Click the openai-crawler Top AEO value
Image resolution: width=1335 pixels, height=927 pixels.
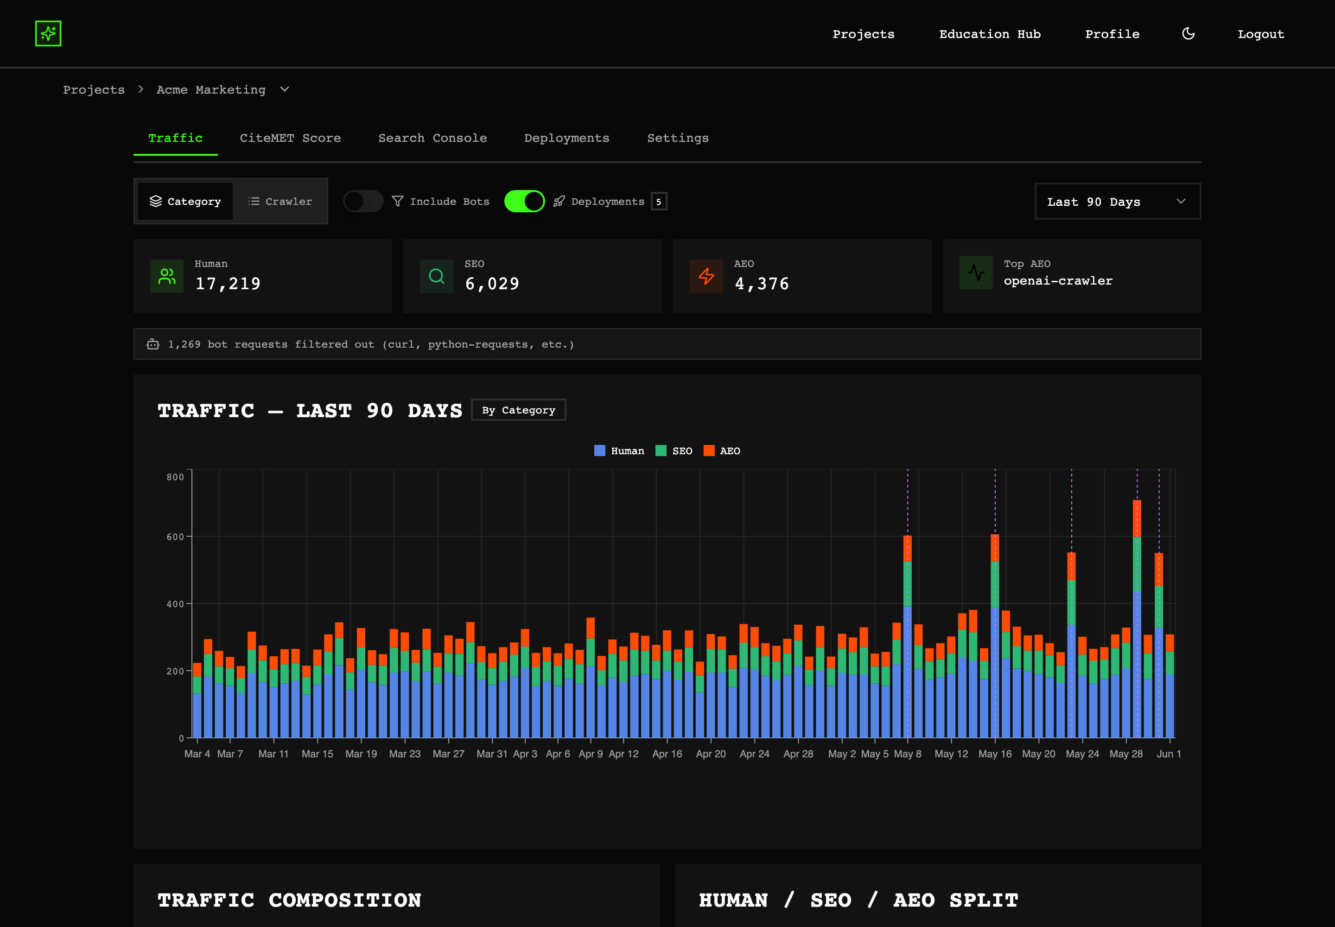coord(1058,280)
